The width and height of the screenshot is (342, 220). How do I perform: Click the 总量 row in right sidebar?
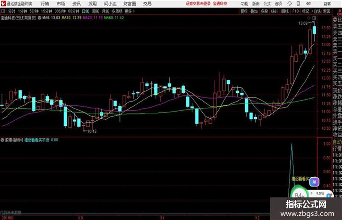click(337, 109)
